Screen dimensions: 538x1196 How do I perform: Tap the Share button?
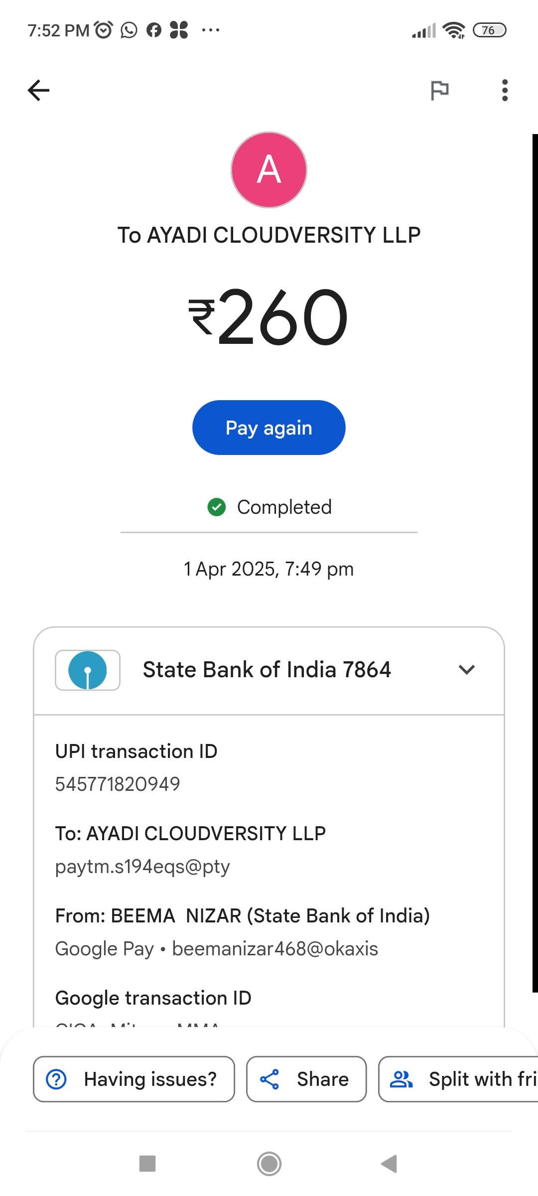[306, 1079]
